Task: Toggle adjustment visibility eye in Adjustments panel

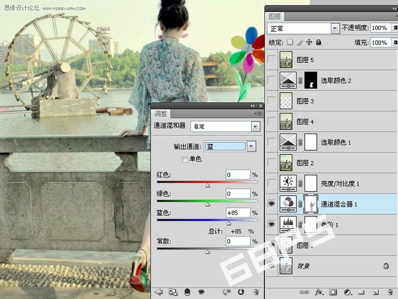Action: click(201, 292)
